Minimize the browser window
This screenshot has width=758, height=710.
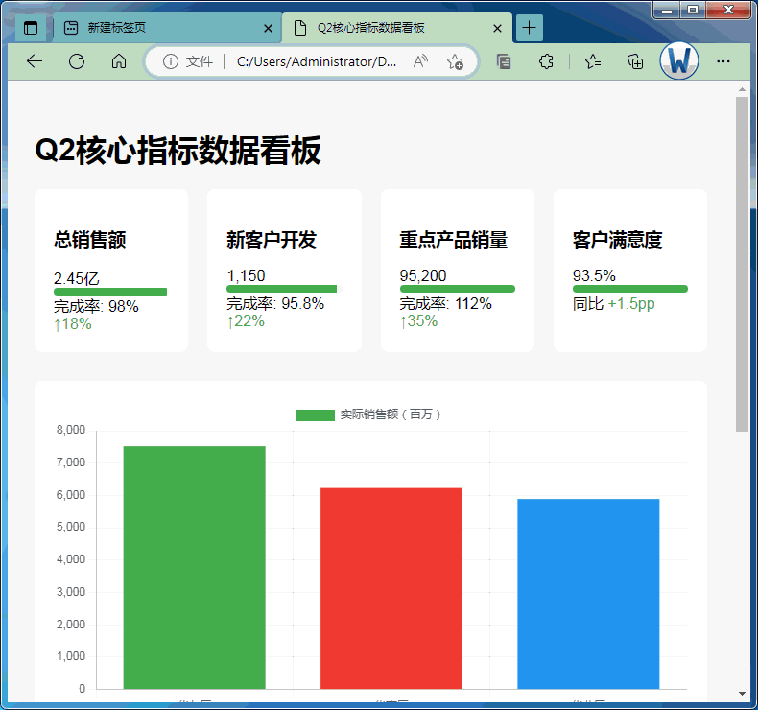pos(667,11)
